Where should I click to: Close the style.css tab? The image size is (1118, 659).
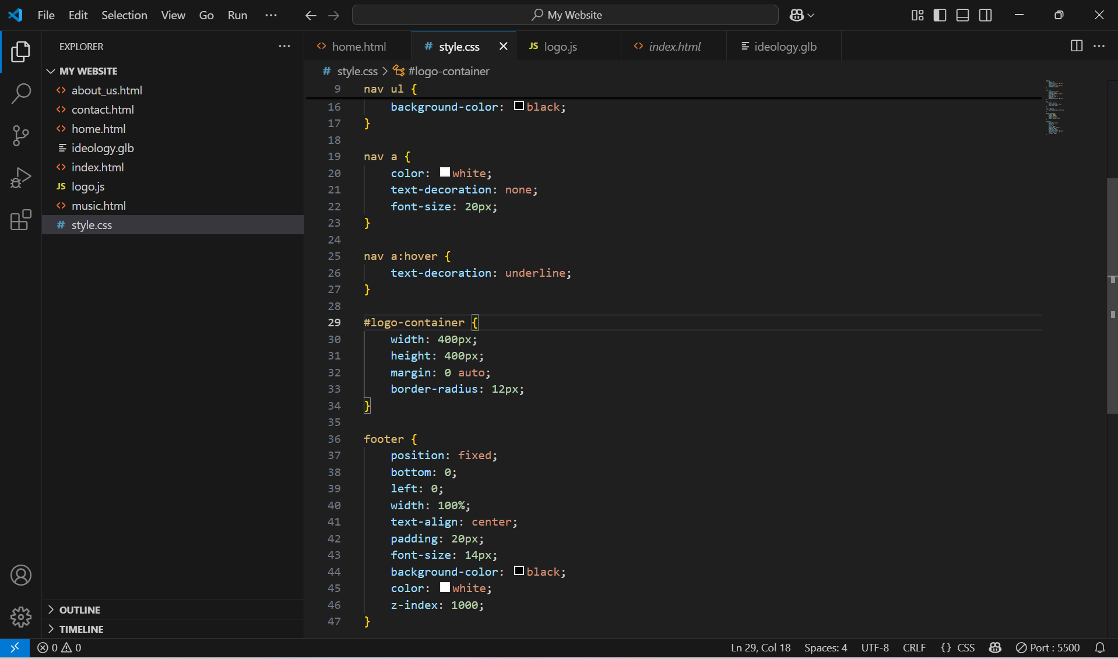tap(503, 46)
